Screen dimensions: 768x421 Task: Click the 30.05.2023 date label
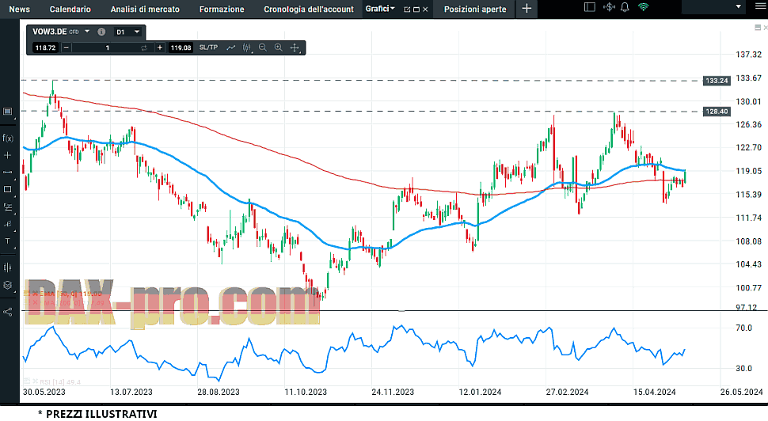click(44, 392)
